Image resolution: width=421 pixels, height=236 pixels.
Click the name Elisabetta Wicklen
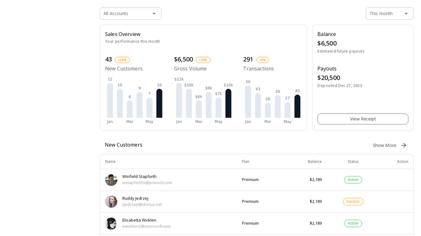click(139, 220)
